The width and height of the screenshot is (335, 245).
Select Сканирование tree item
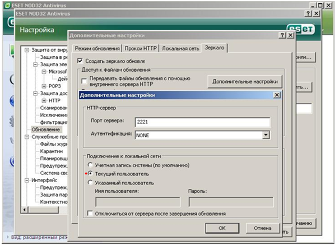[54, 108]
